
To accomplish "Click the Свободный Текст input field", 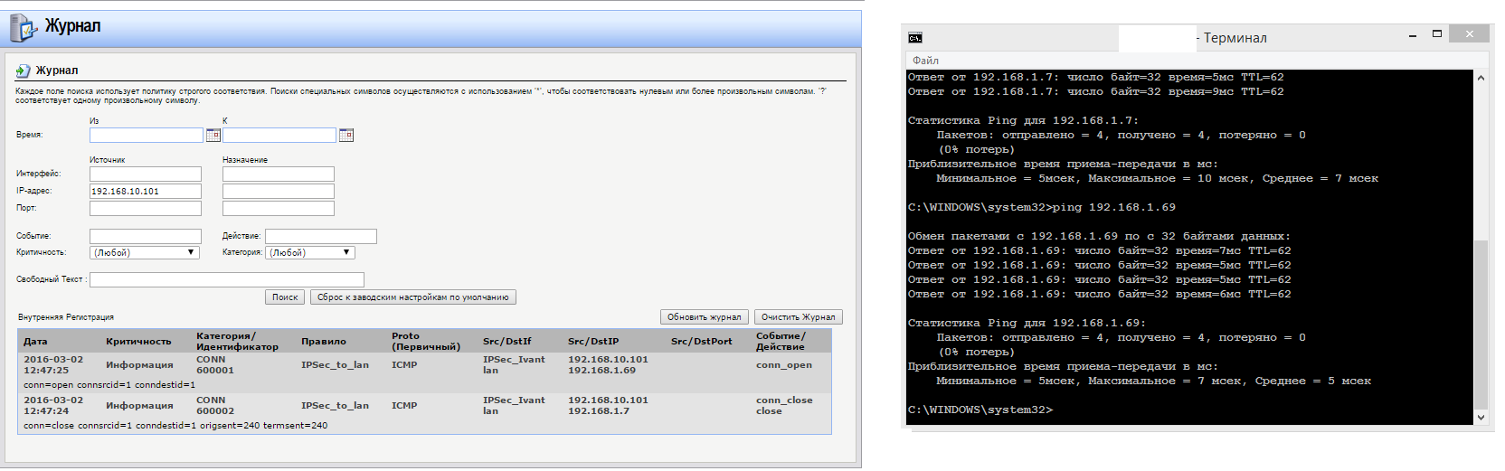I will pos(227,280).
